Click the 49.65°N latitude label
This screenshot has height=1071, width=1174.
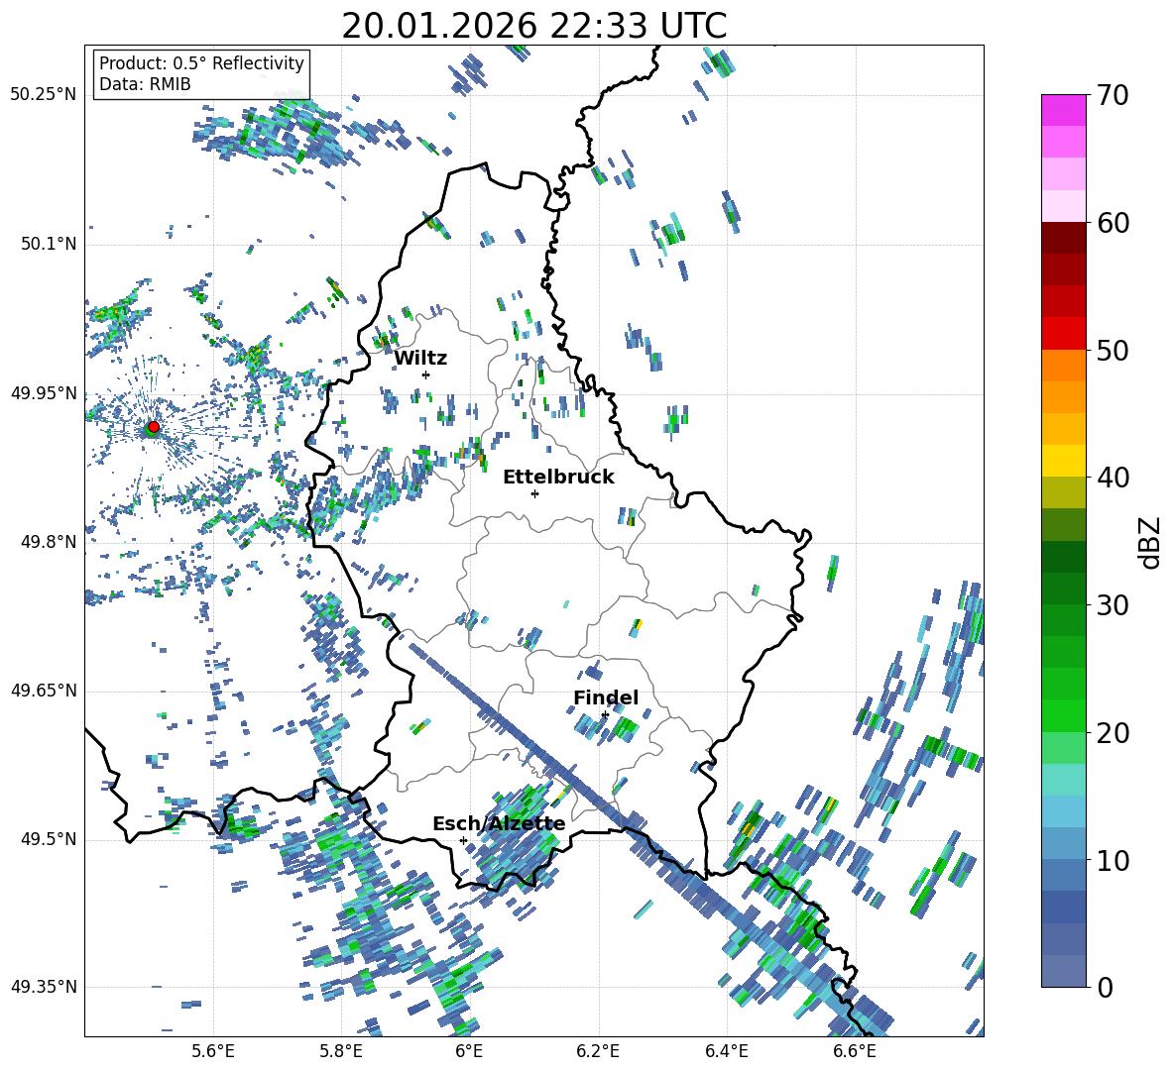(43, 690)
